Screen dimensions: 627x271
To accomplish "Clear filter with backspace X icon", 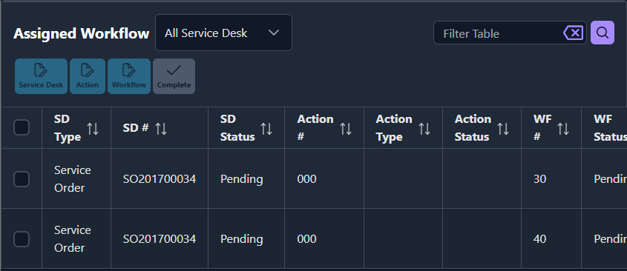I will point(573,33).
